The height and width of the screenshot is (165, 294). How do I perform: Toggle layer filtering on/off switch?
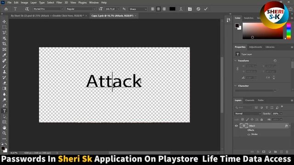pyautogui.click(x=282, y=107)
